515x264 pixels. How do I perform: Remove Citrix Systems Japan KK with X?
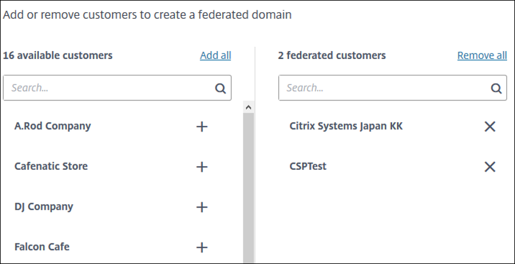point(489,127)
